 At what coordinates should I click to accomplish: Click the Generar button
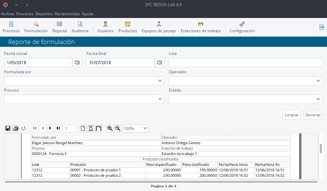point(313,115)
